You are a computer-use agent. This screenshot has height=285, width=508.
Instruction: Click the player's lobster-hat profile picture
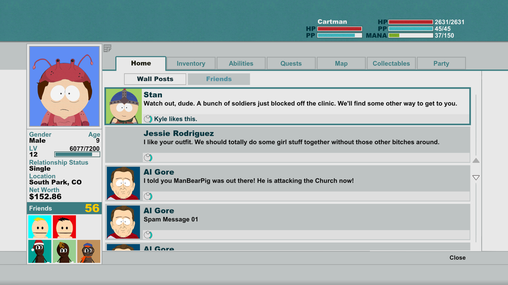click(65, 86)
